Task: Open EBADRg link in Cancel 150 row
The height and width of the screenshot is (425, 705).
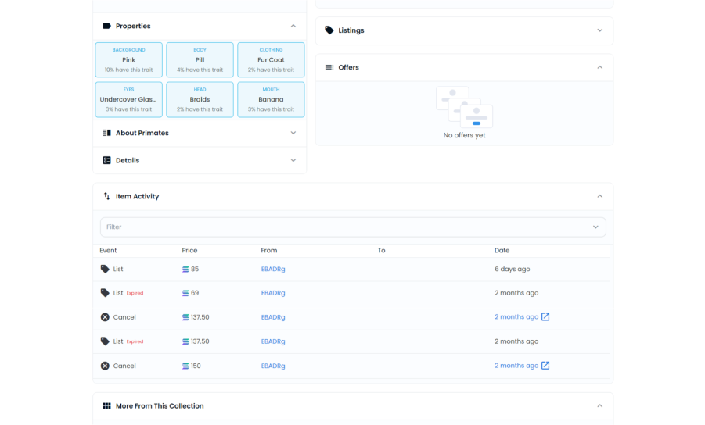Action: pyautogui.click(x=273, y=366)
